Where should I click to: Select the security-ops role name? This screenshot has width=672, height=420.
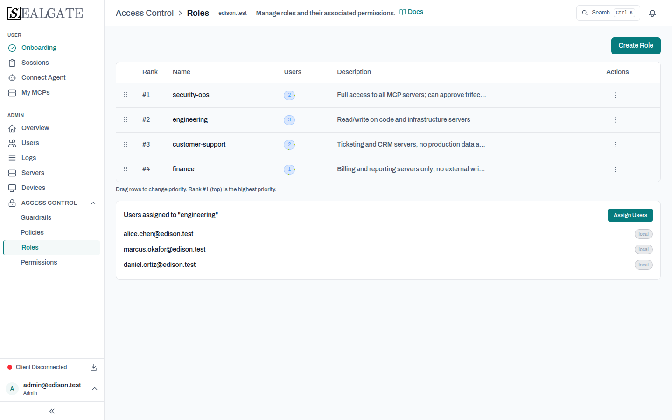coord(191,95)
